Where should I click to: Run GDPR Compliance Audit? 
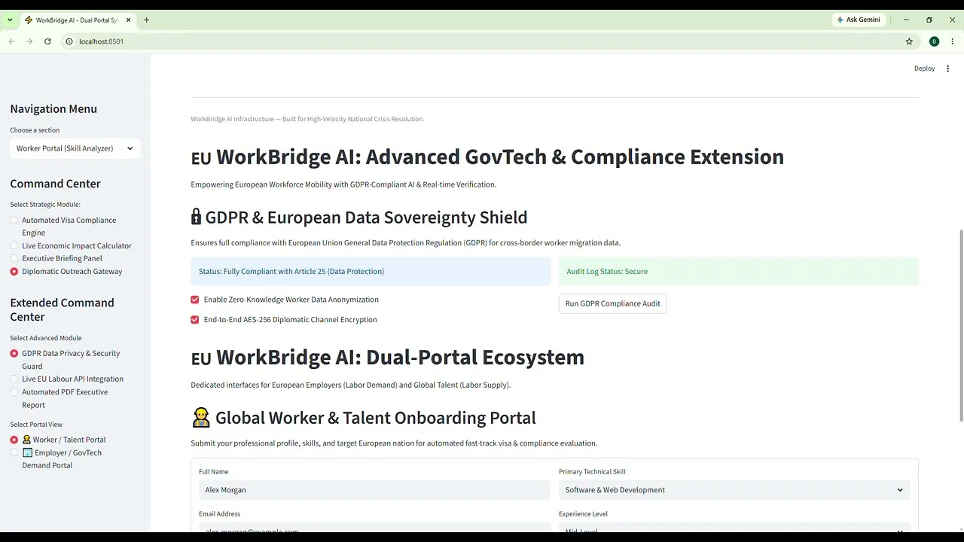(x=612, y=303)
